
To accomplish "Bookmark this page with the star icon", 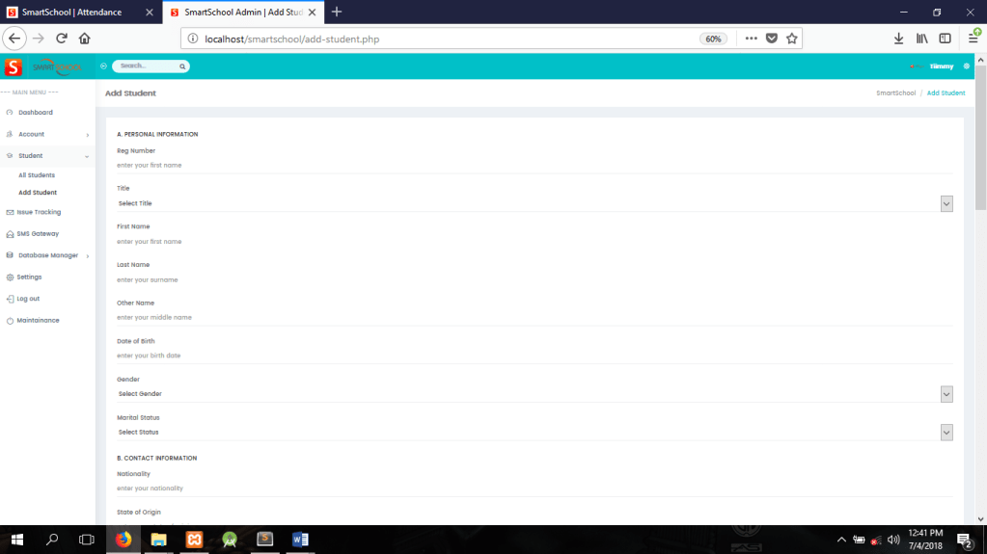I will coord(792,39).
